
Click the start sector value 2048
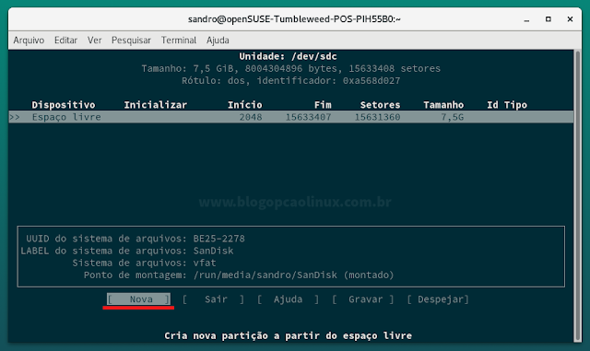point(251,117)
